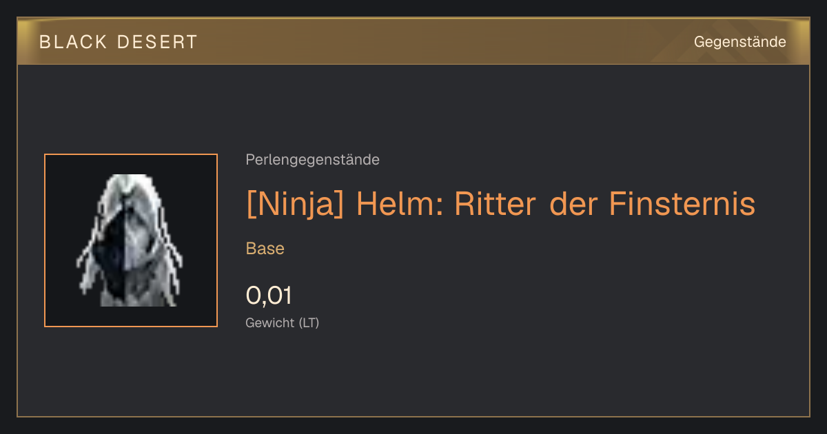Screen dimensions: 827x434
Task: Click the gold header banner center
Action: coord(413,41)
